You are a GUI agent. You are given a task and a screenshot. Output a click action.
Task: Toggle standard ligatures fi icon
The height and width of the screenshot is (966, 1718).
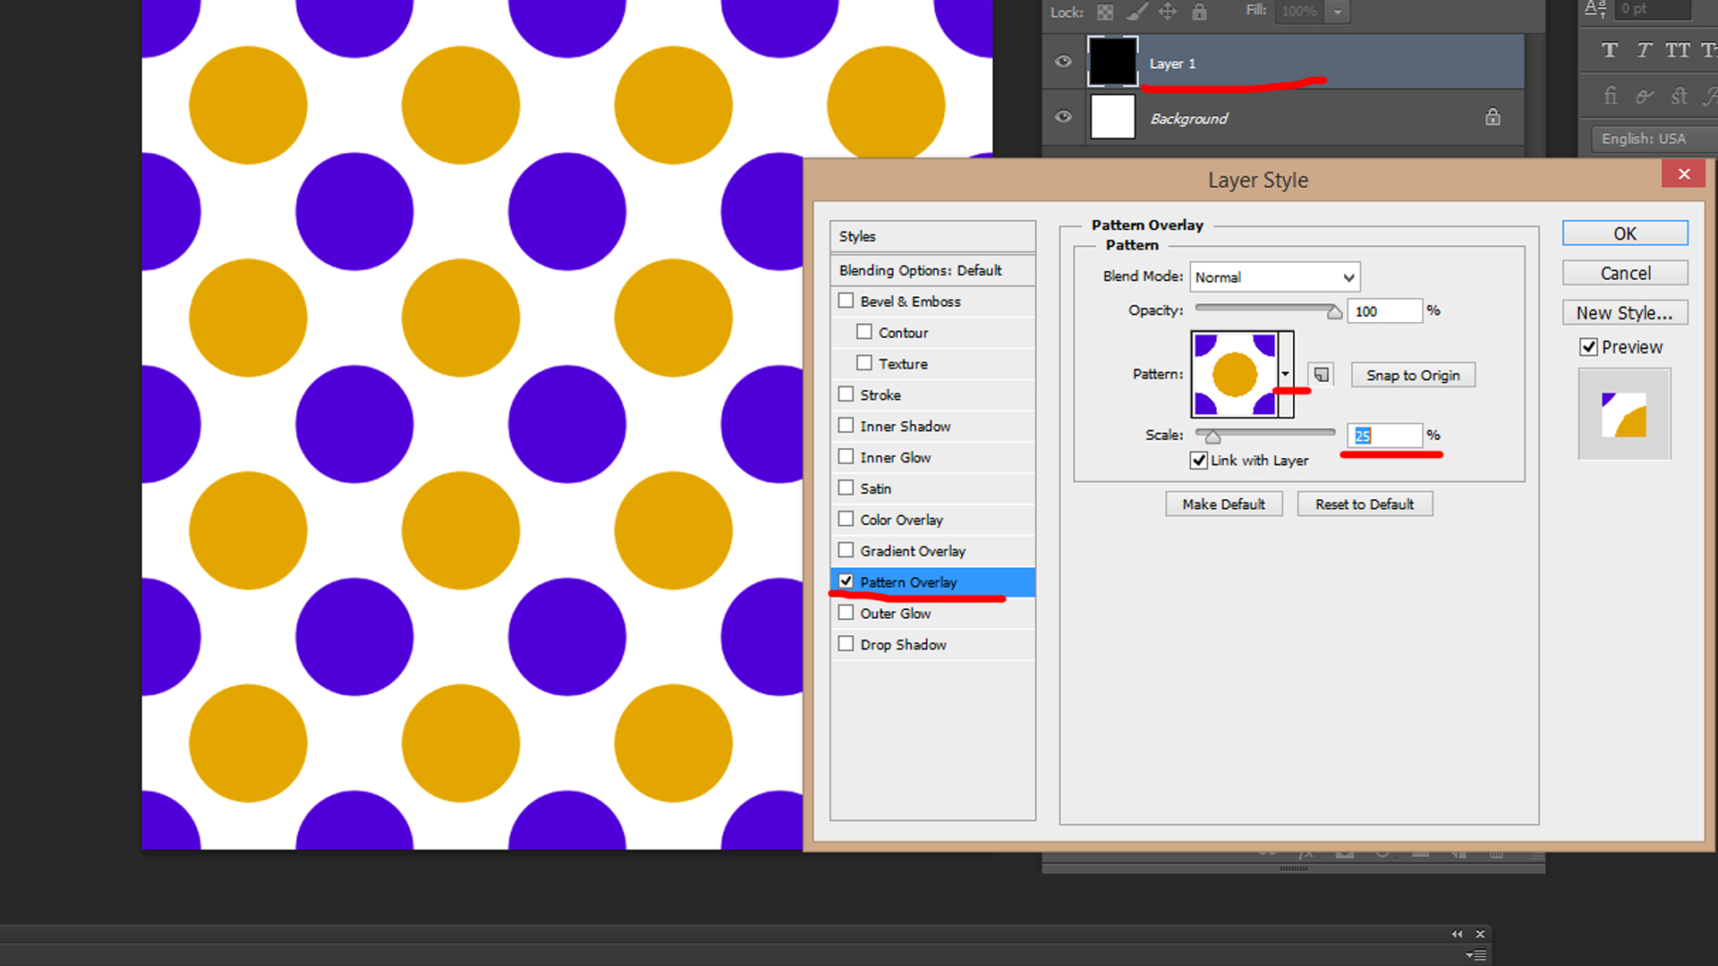point(1611,95)
